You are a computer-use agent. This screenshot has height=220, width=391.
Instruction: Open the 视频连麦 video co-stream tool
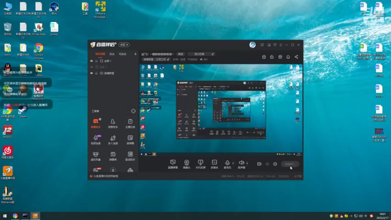point(95,140)
